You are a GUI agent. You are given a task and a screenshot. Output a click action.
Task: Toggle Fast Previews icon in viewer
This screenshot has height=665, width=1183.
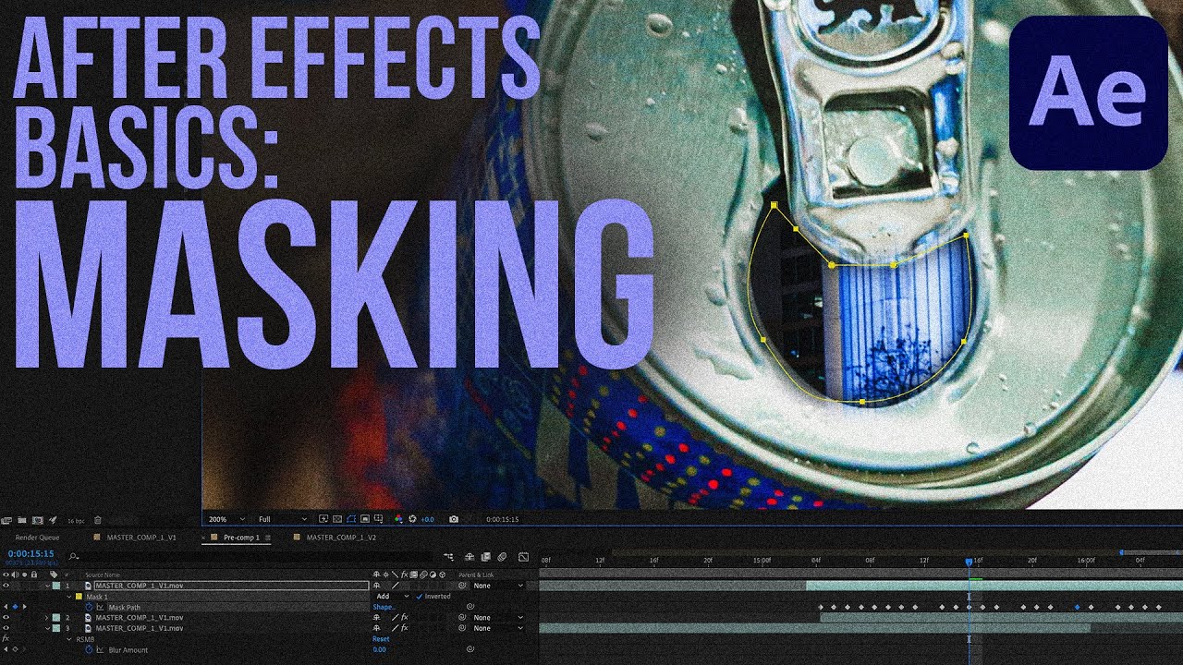pos(323,519)
